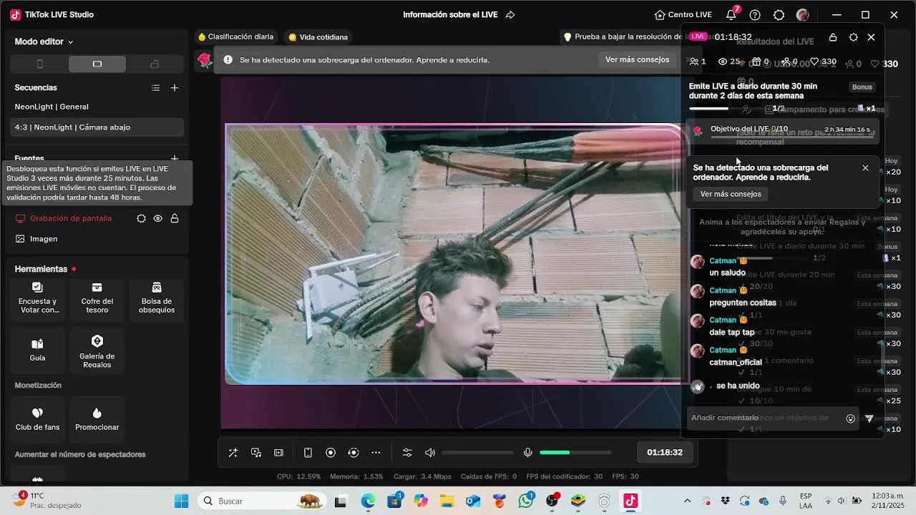Open File Explorer from the taskbar
Viewport: 916px width, 515px height.
tap(447, 501)
